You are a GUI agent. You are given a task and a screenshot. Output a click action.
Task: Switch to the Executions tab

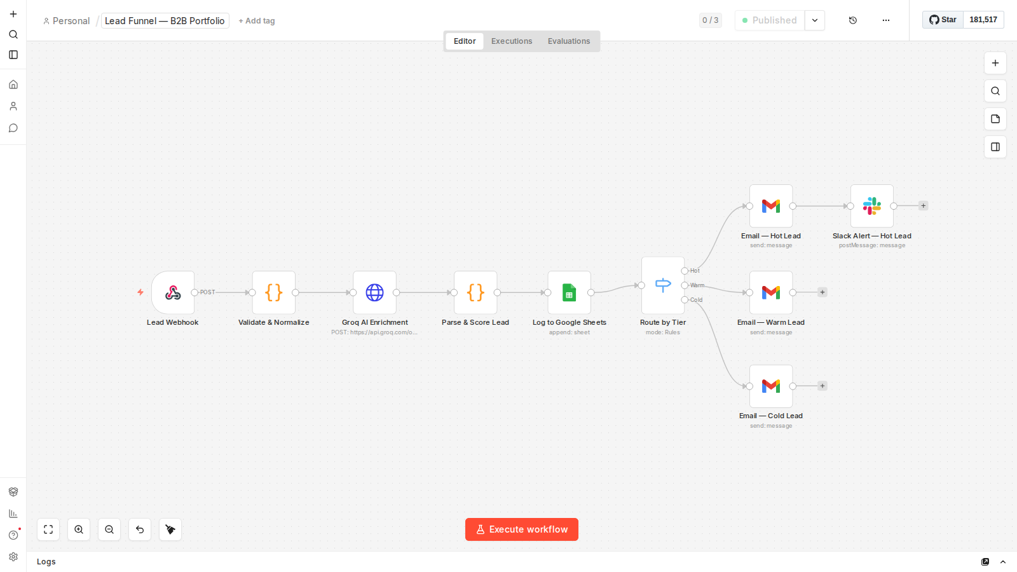pos(511,41)
